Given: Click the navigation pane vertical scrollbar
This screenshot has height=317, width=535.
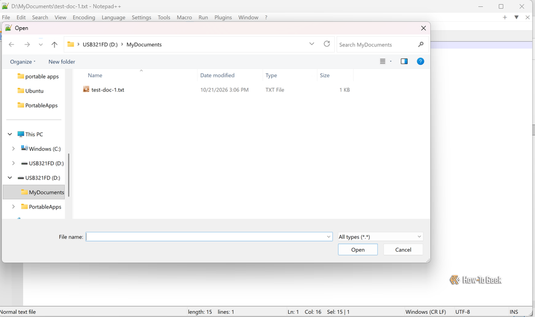Looking at the screenshot, I should click(x=68, y=175).
